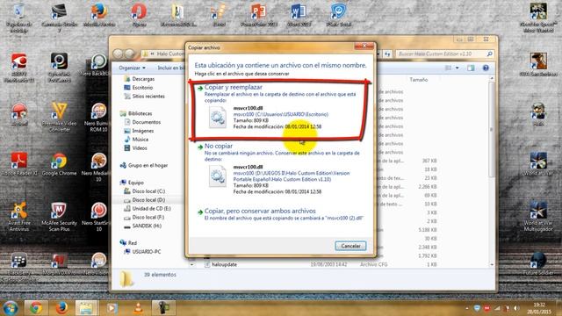The height and width of the screenshot is (316, 562).
Task: Click the Tamaño column header
Action: 419,80
